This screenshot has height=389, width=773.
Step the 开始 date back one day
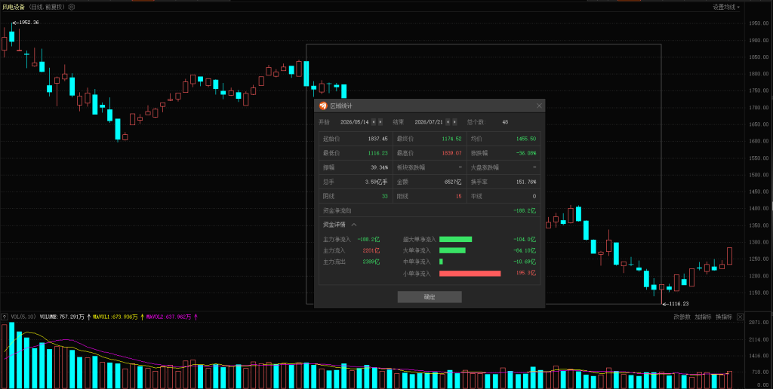(x=374, y=122)
